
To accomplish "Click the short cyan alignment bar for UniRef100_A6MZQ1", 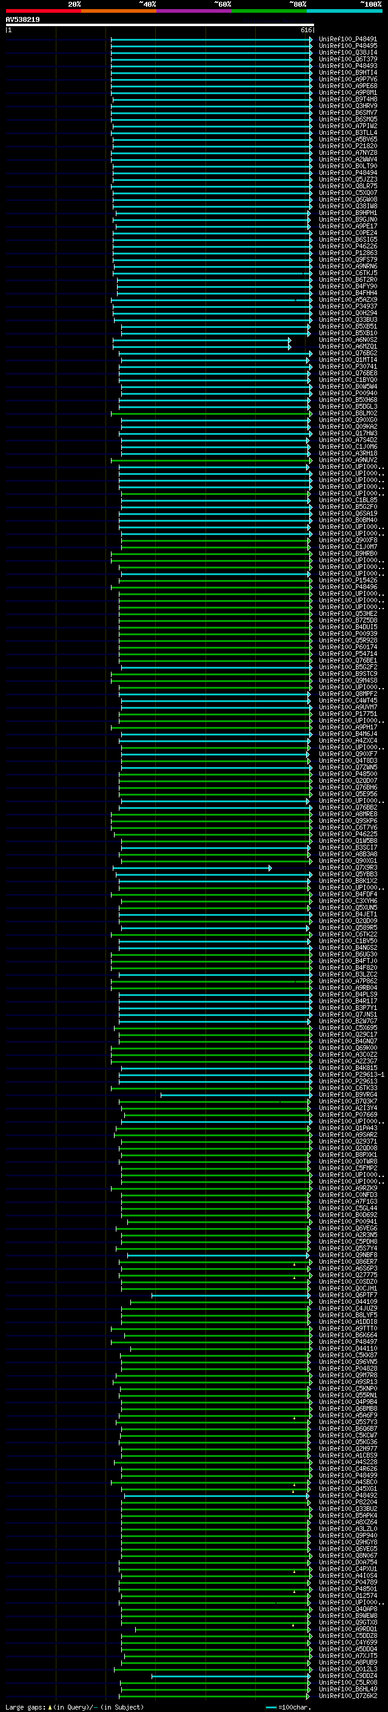I will (202, 347).
